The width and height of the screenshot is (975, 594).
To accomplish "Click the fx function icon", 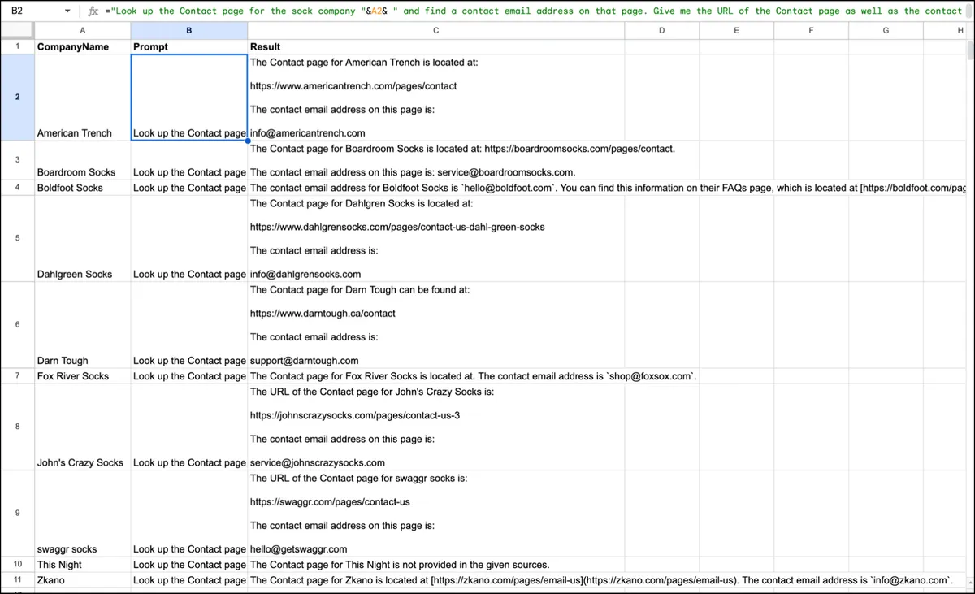I will pyautogui.click(x=93, y=11).
